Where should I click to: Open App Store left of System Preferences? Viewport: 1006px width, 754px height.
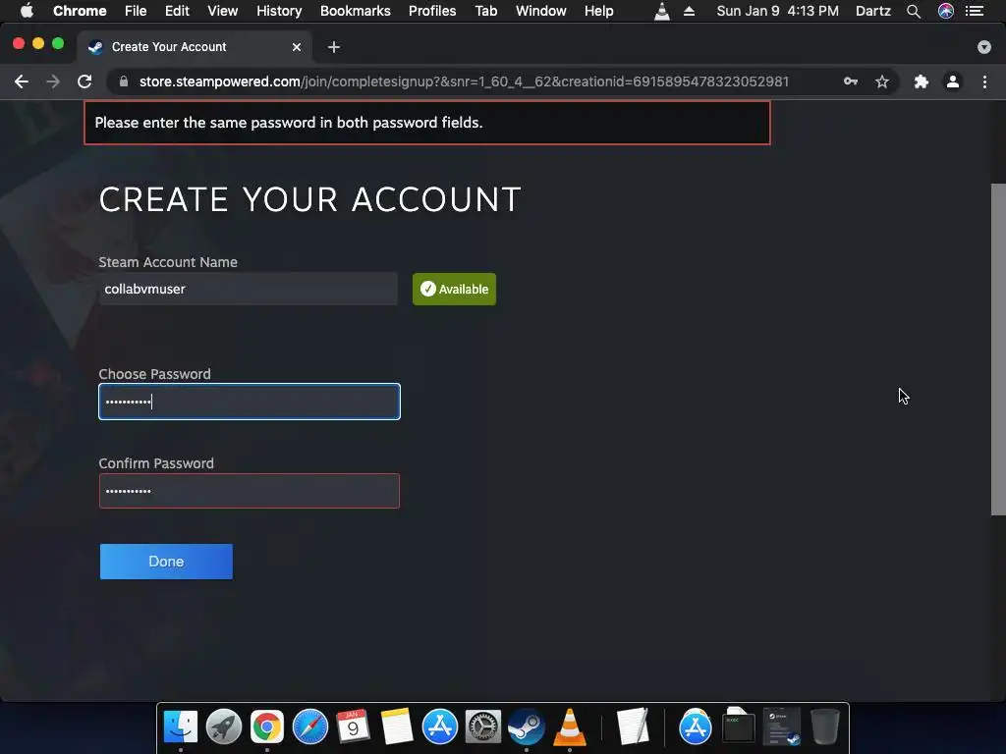(439, 727)
